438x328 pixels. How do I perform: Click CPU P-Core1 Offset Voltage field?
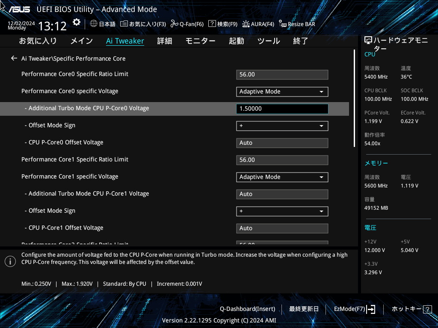pos(282,228)
